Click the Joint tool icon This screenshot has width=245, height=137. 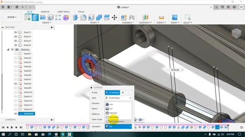[132, 18]
